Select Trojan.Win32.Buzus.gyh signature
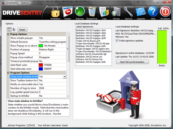The width and height of the screenshot is (173, 129). [88, 41]
